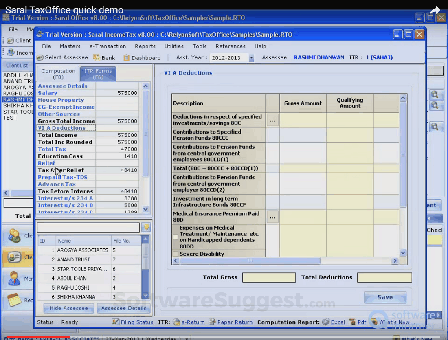Open the Dashboard toolbar icon

[x=127, y=58]
